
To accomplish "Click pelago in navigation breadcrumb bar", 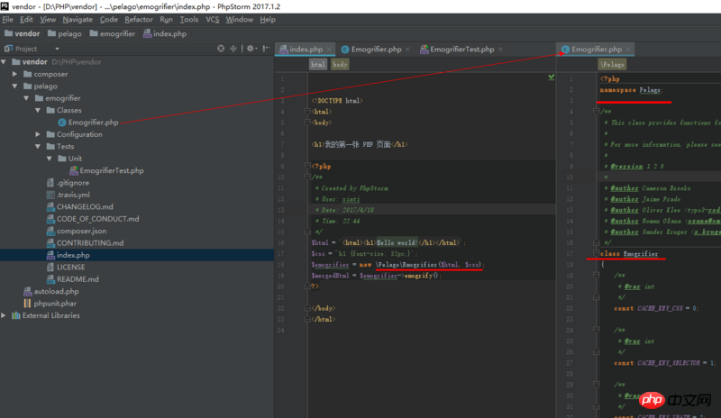I will [x=64, y=33].
